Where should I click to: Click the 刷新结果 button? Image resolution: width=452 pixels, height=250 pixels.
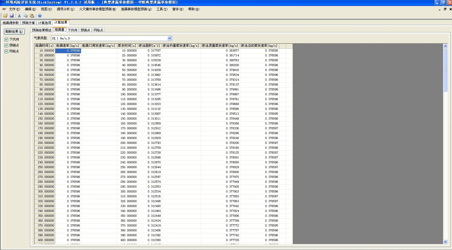[14, 32]
